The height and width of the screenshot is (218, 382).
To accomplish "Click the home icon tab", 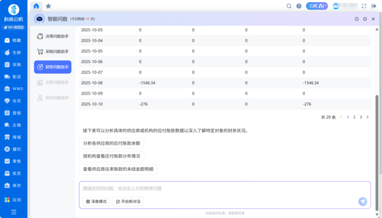I will tap(36, 6).
